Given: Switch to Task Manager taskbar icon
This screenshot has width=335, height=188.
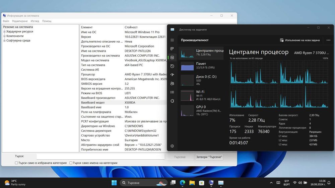Looking at the screenshot, I should [x=221, y=183].
